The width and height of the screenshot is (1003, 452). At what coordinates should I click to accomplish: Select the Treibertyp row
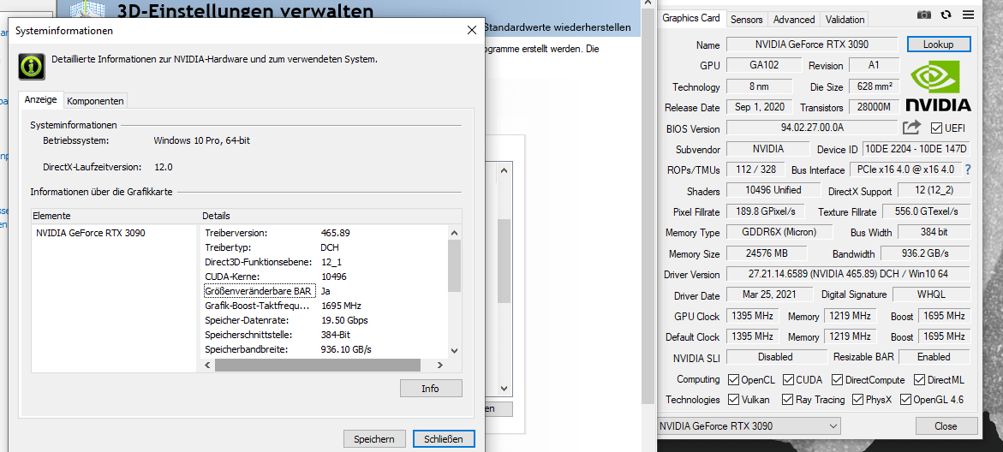tap(325, 247)
